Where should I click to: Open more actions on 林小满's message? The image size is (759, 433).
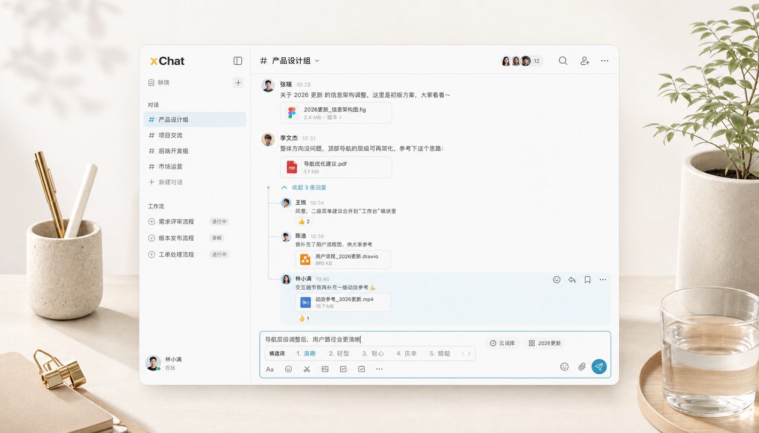click(603, 280)
